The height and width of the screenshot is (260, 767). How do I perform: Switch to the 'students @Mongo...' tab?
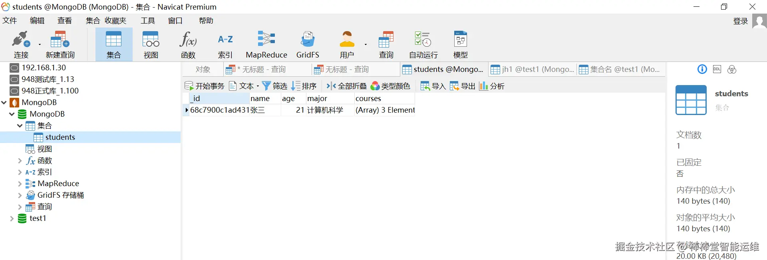point(443,69)
